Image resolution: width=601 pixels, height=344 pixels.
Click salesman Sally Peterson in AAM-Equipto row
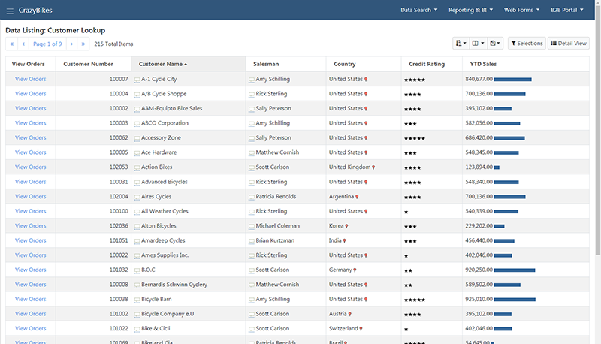(273, 108)
